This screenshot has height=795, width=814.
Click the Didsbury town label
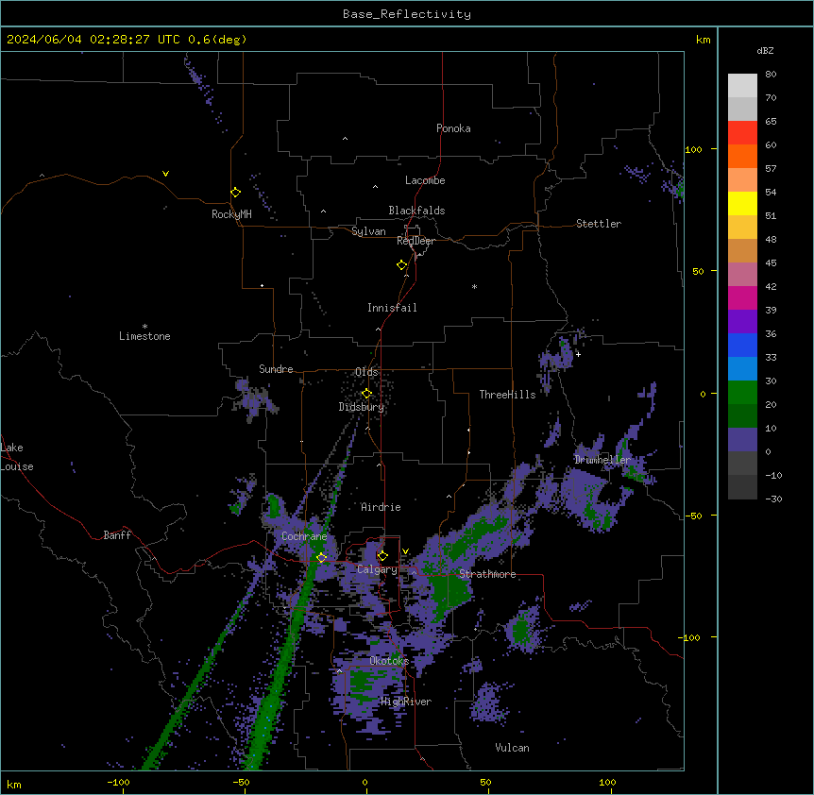coord(362,407)
